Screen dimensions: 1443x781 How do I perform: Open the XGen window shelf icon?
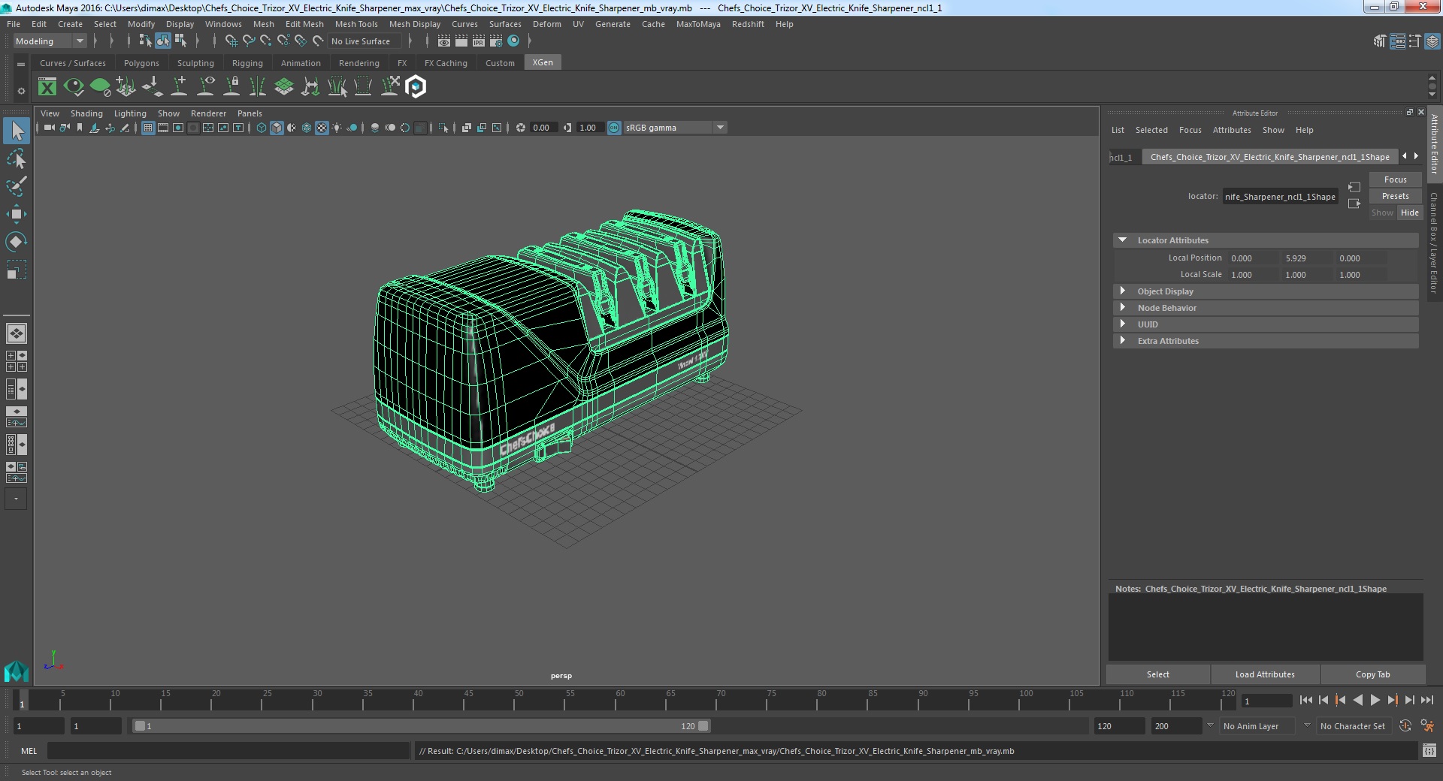[47, 87]
